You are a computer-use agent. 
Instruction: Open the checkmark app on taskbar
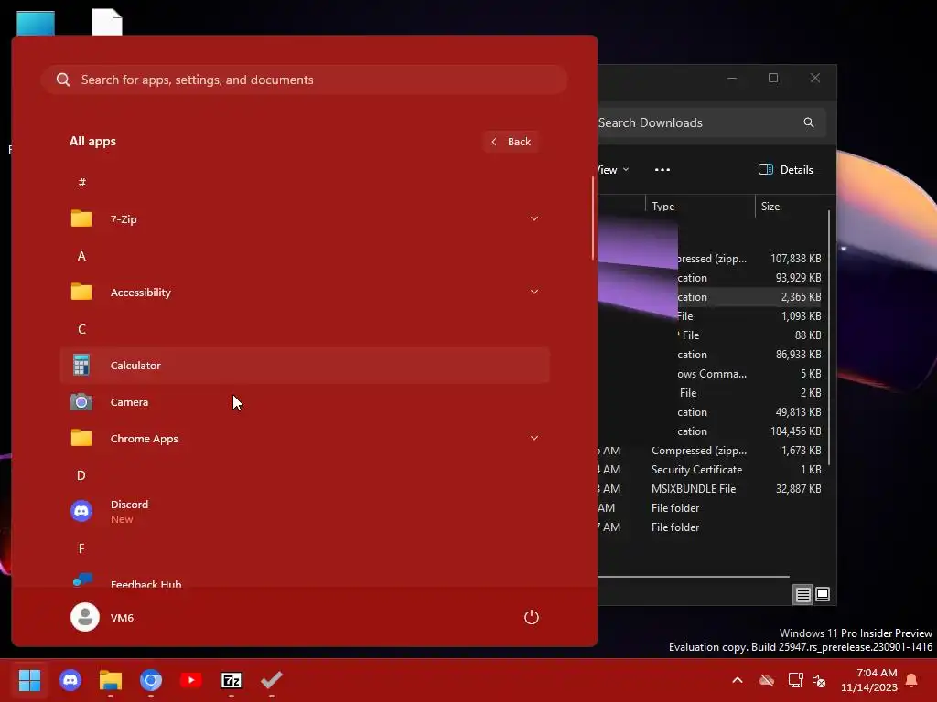click(271, 680)
